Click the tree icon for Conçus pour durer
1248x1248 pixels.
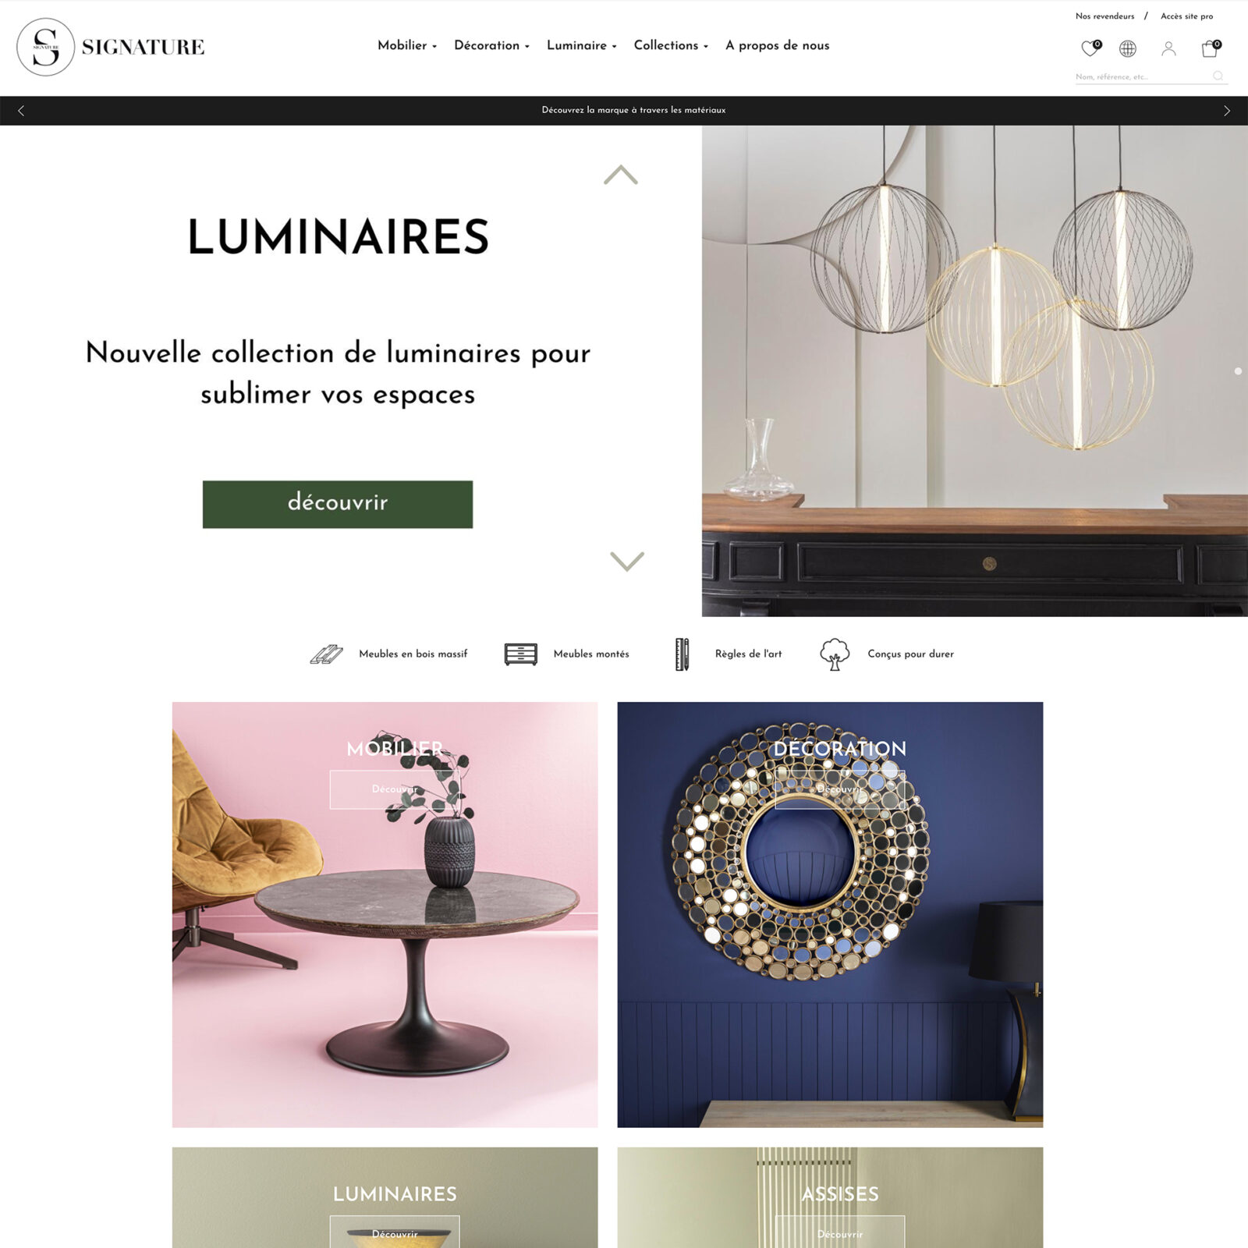pos(835,654)
